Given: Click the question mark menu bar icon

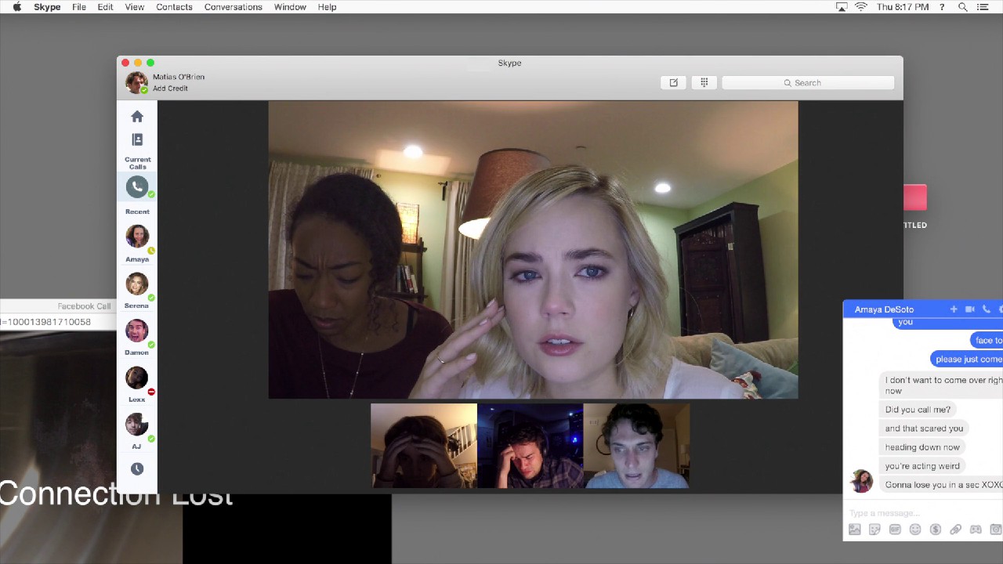Looking at the screenshot, I should (x=942, y=7).
